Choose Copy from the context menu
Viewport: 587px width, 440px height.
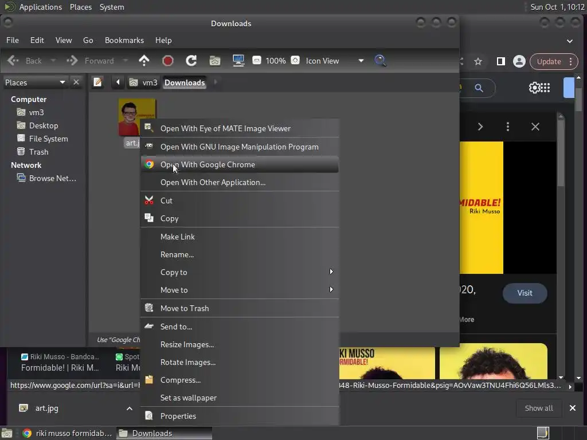pos(240,218)
